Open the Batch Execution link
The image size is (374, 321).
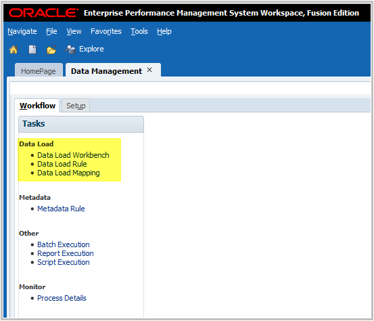tap(64, 244)
